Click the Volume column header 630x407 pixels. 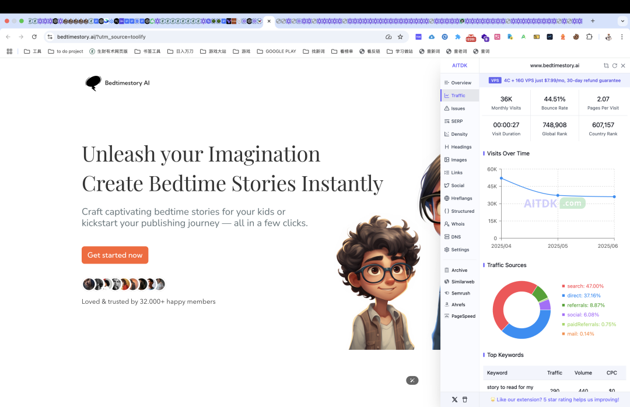click(583, 373)
